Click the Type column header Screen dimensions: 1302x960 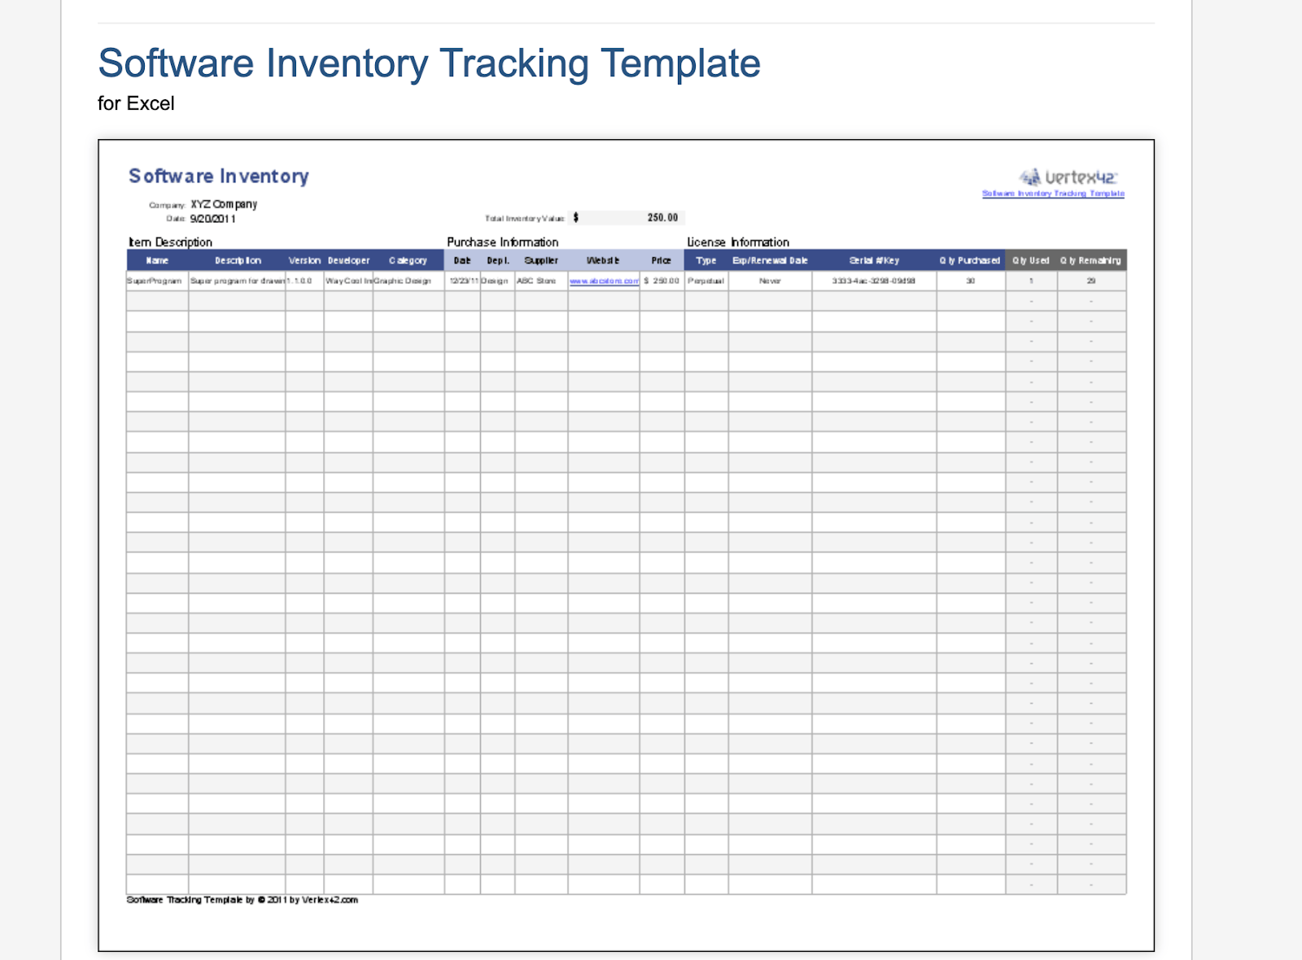point(706,260)
